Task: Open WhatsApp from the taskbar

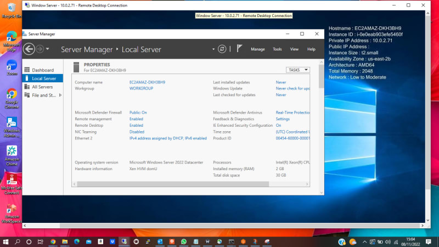Action: tap(184, 242)
